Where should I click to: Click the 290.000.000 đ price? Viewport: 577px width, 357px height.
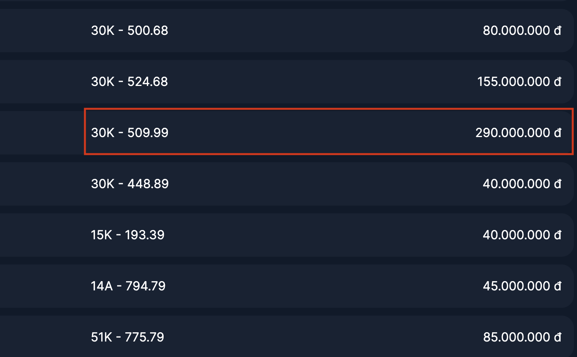click(518, 133)
